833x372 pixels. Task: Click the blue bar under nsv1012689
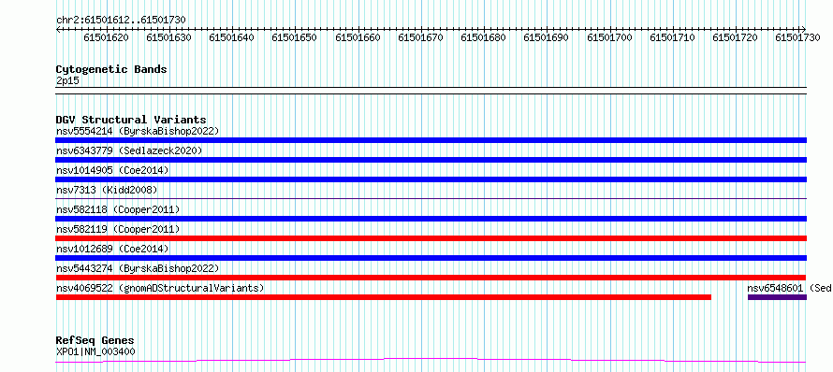[431, 258]
